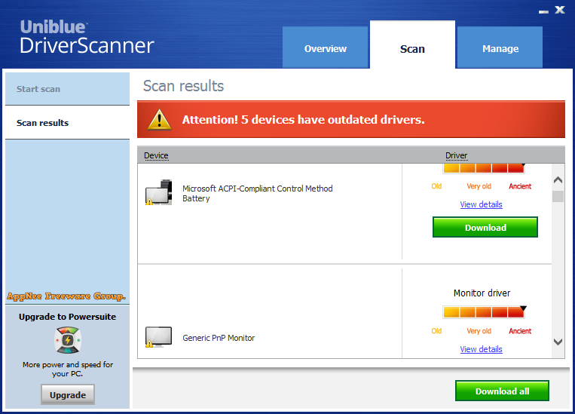The height and width of the screenshot is (414, 575).
Task: Click the scrollbar up arrow
Action: click(558, 179)
